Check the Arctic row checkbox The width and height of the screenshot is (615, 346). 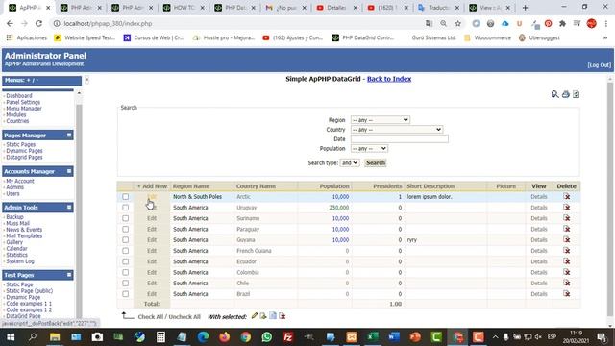pyautogui.click(x=125, y=196)
